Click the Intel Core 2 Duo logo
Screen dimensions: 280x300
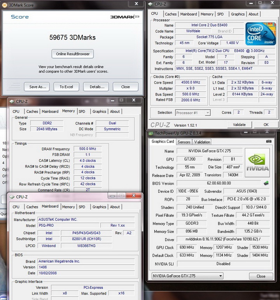pos(261,34)
